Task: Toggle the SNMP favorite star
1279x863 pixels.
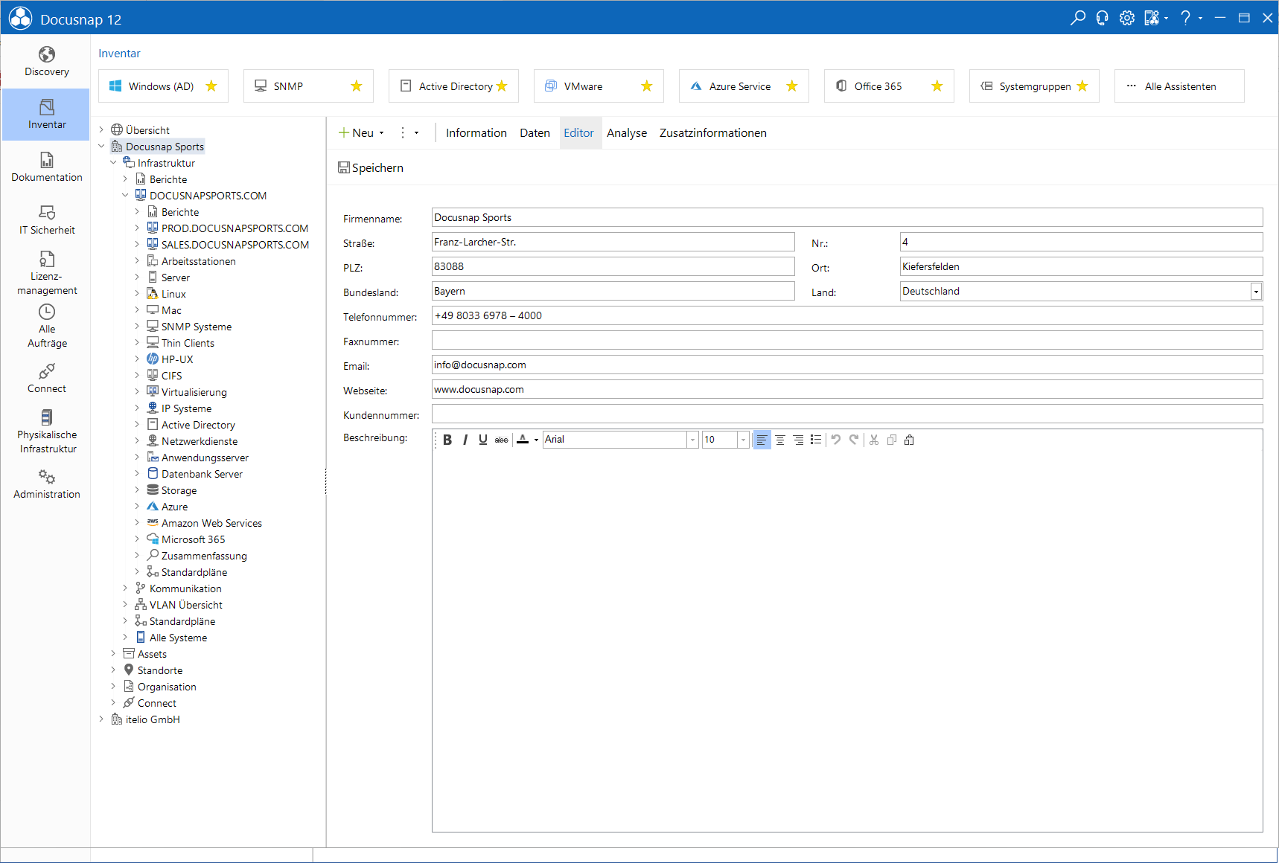Action: [357, 86]
